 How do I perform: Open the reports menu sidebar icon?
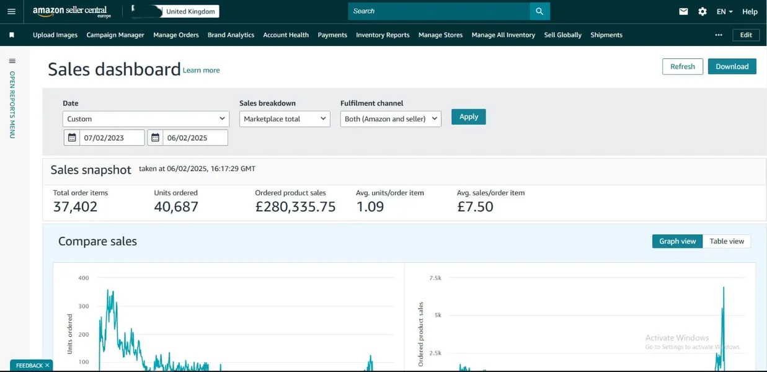pos(12,61)
